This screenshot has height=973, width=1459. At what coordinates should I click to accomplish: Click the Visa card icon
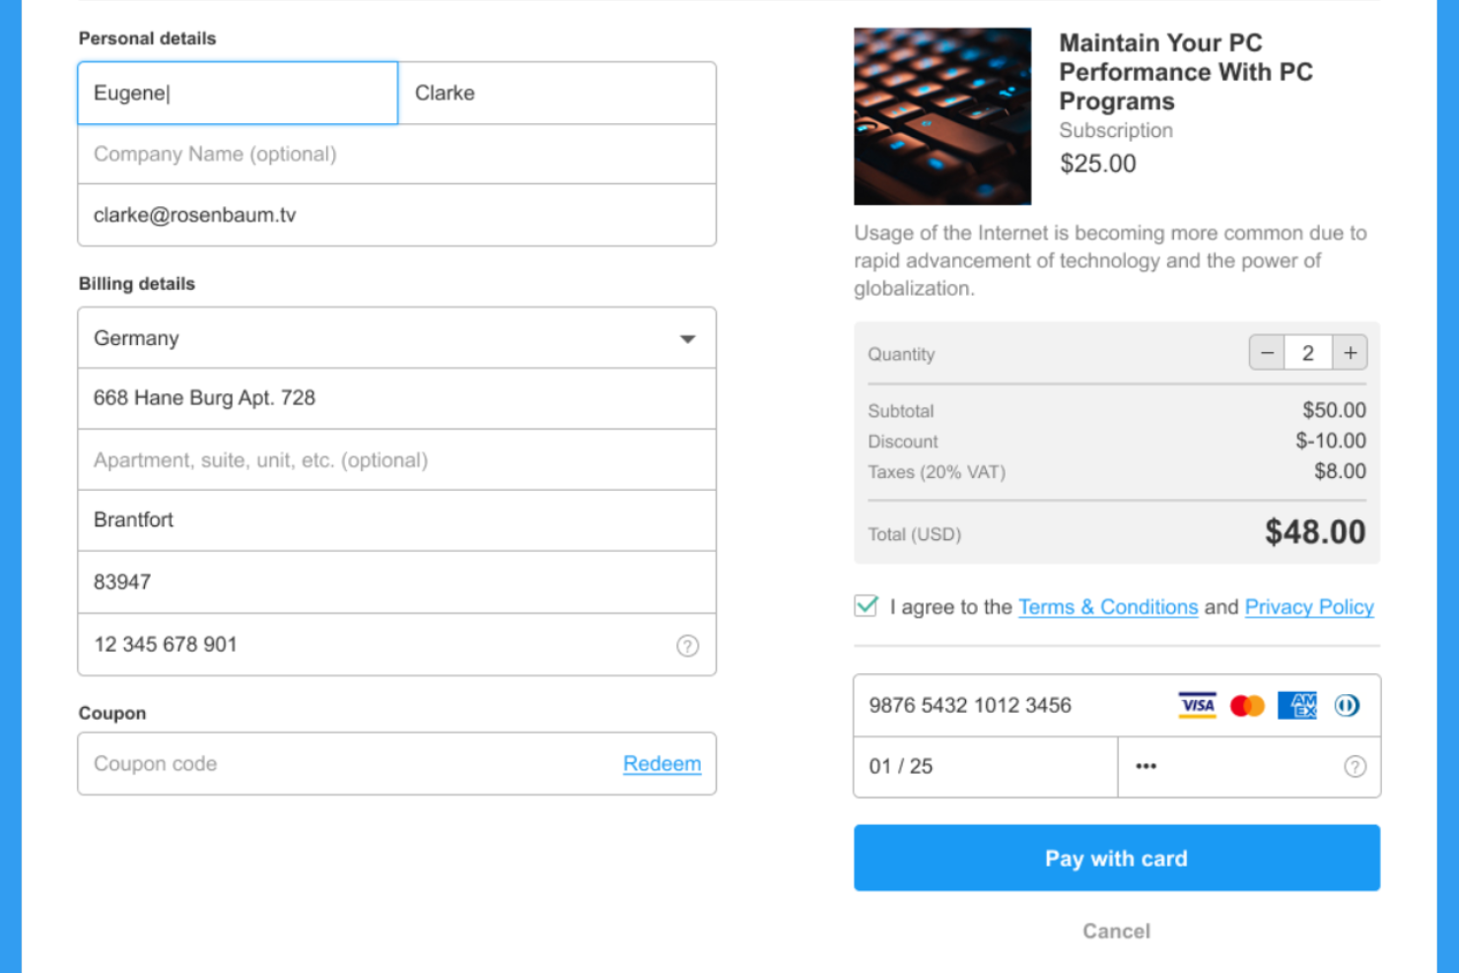click(x=1197, y=705)
